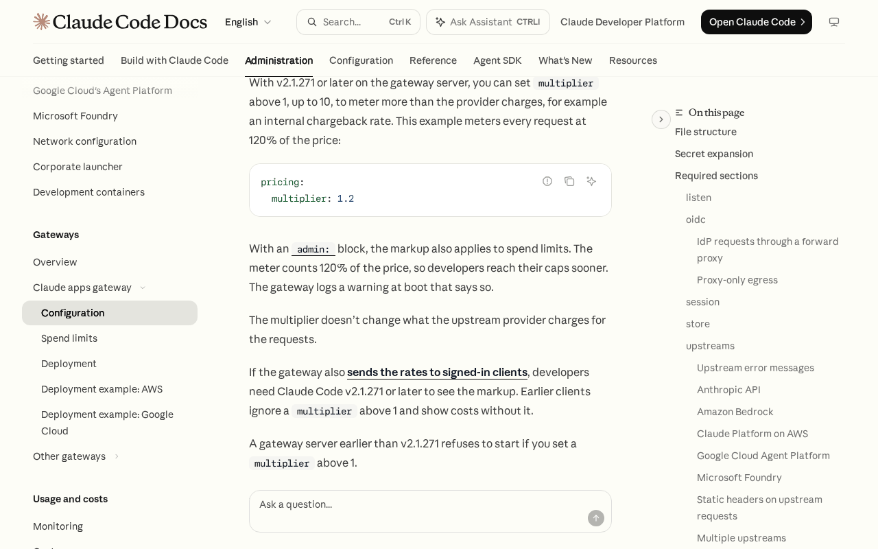Jump to Microsoft Foundry in On this page
Image resolution: width=878 pixels, height=549 pixels.
(739, 478)
